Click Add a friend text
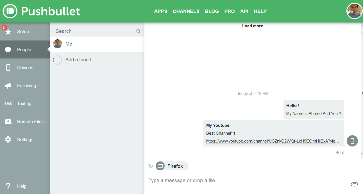 [x=78, y=60]
